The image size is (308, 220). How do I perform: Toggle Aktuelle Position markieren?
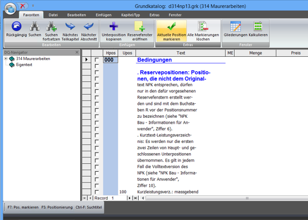171,31
